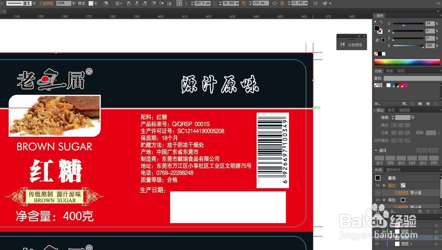Click the stroke weight 粗细 stepper

392,118
